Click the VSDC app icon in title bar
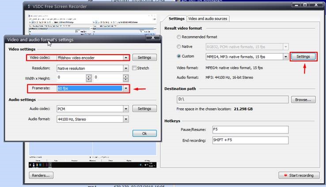326x187 pixels. [x=29, y=7]
